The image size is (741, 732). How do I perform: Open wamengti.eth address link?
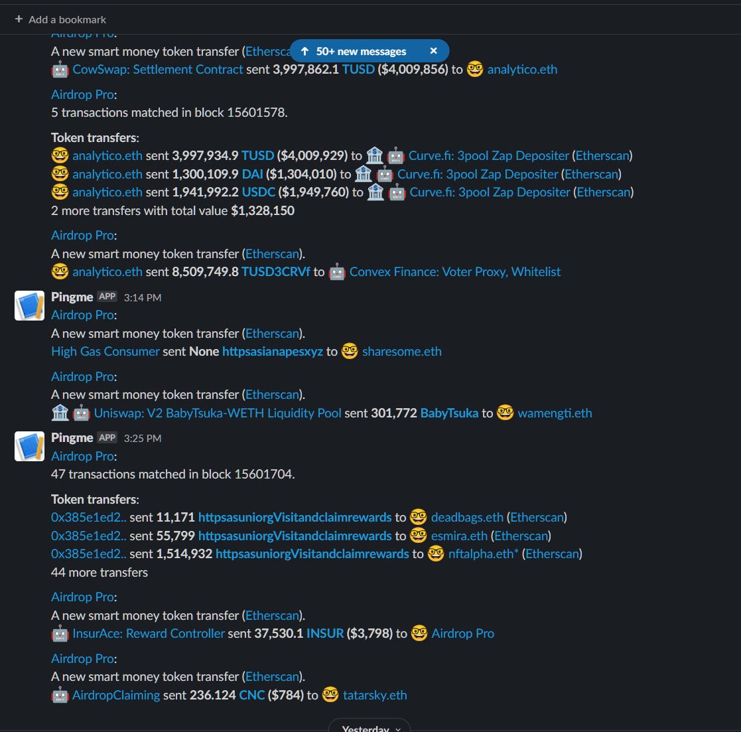point(555,413)
